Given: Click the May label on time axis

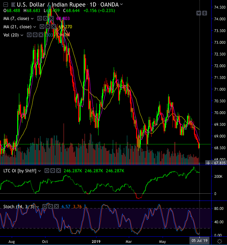Looking at the screenshot, I should pyautogui.click(x=162, y=242).
